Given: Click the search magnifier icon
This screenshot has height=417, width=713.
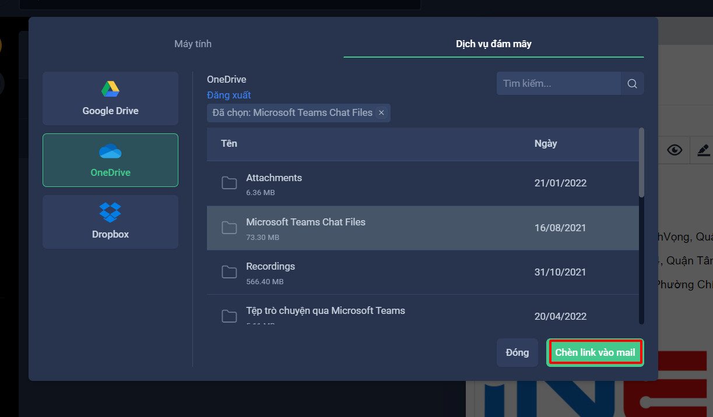Looking at the screenshot, I should (633, 83).
